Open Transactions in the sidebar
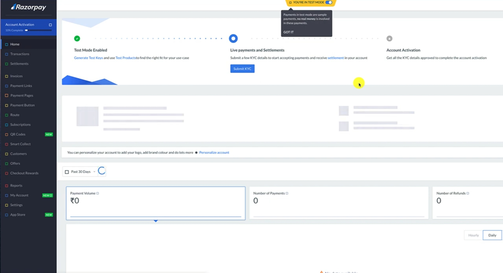 pyautogui.click(x=20, y=54)
